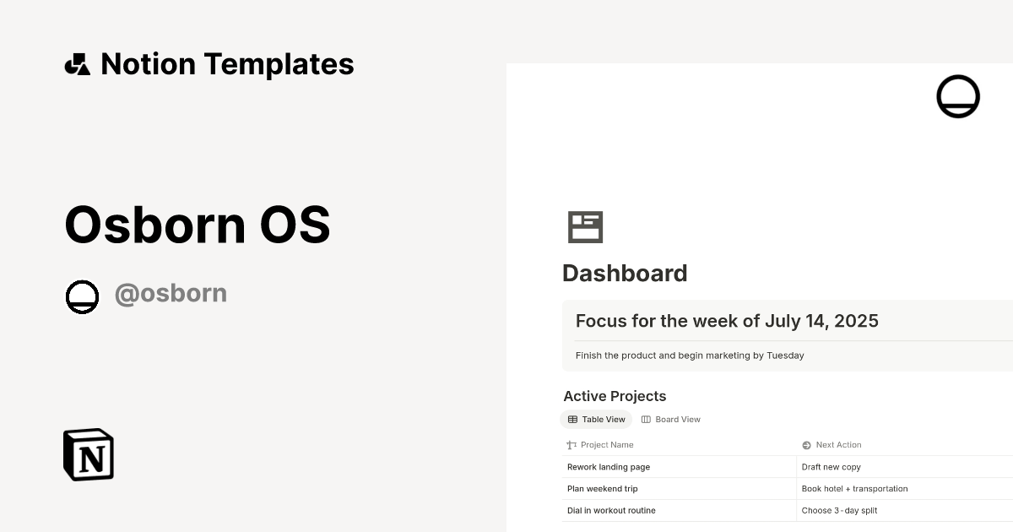Select the Plan weekend trip cell
This screenshot has height=532, width=1013.
point(602,488)
